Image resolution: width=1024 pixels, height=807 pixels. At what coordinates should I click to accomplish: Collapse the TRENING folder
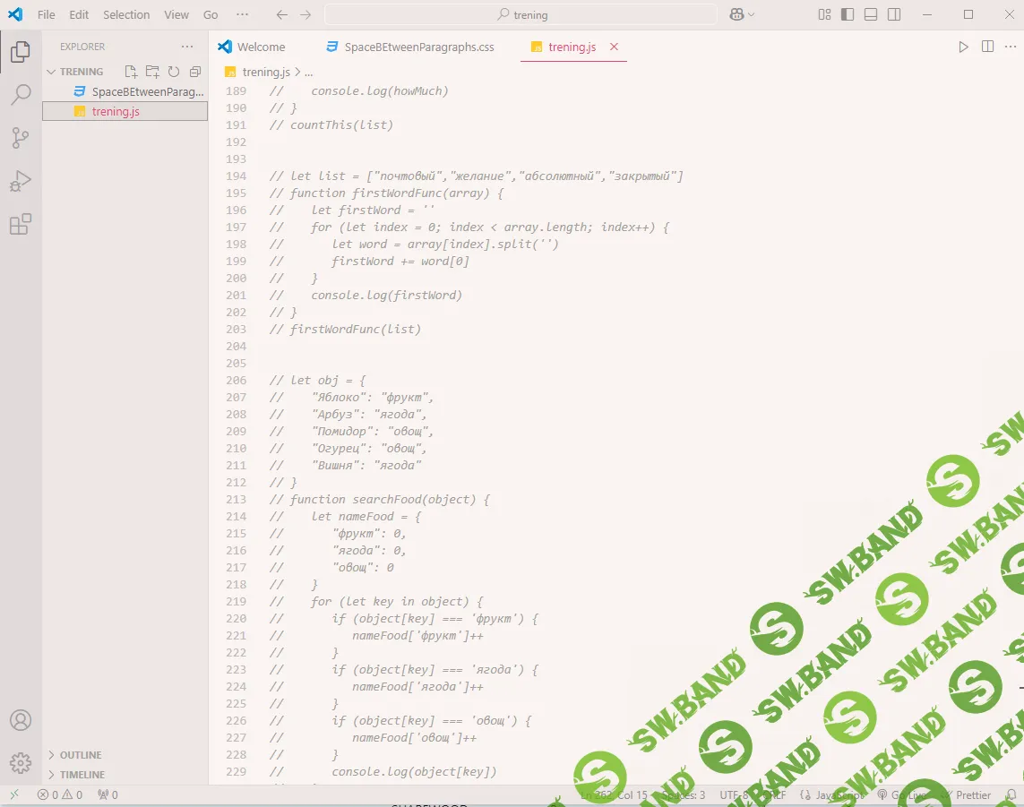81,72
